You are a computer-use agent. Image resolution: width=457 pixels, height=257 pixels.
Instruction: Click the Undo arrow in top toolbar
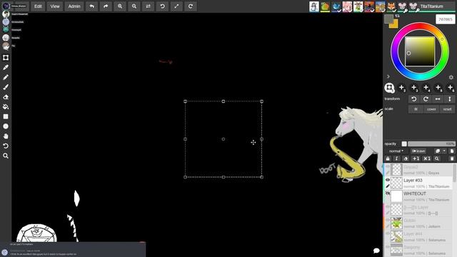[x=92, y=6]
